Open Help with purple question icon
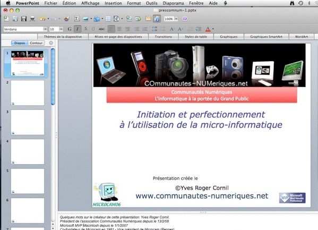 [x=185, y=19]
